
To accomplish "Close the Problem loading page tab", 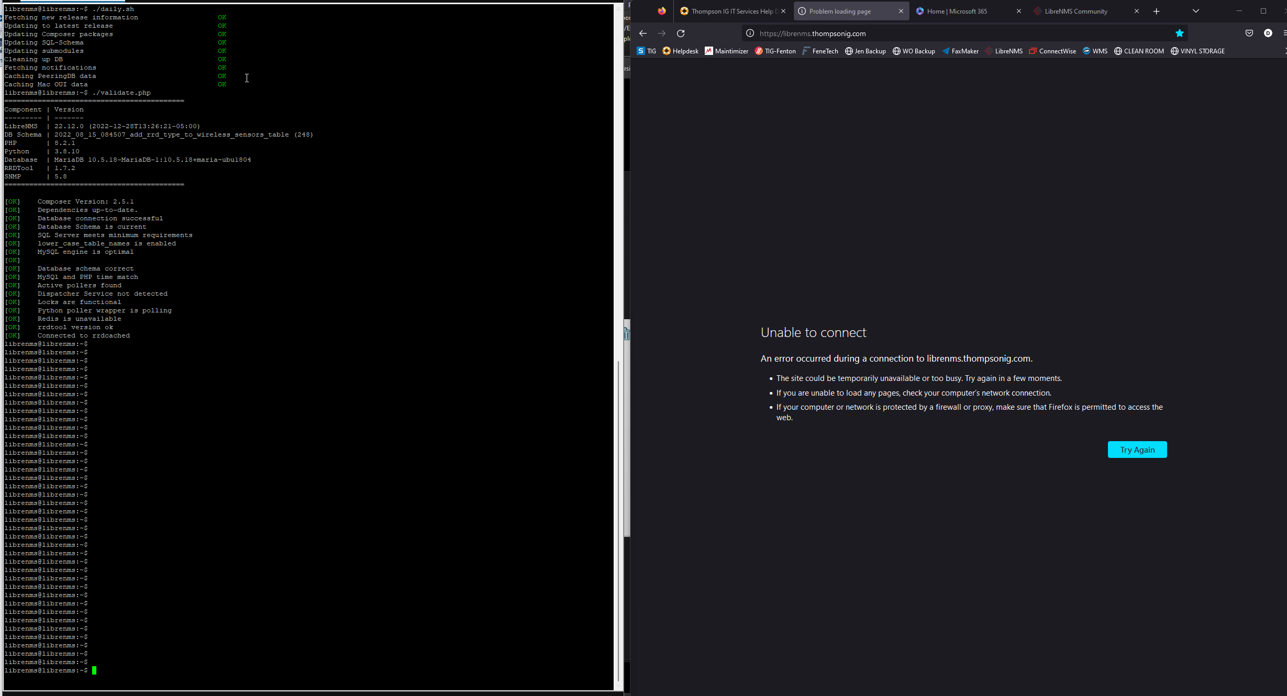I will point(901,11).
